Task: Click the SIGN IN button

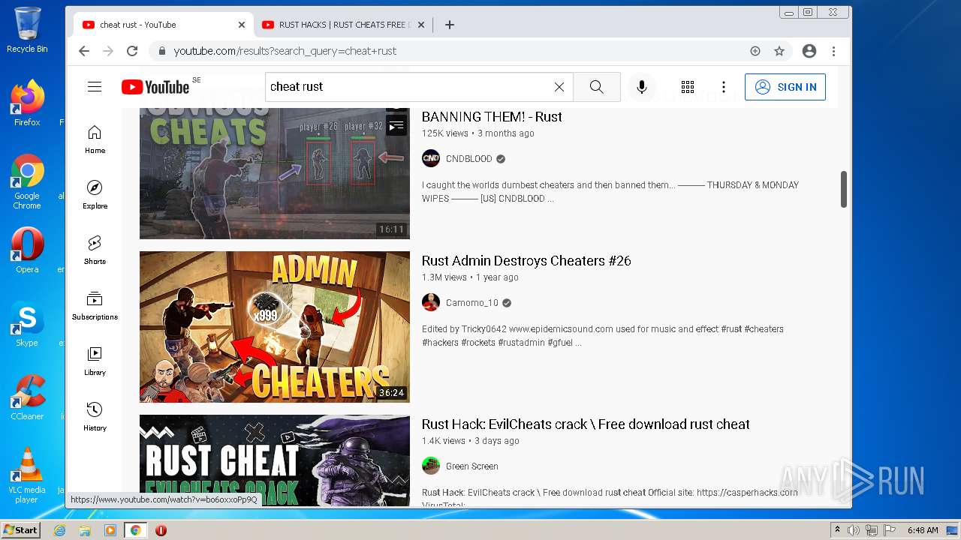Action: pos(785,87)
